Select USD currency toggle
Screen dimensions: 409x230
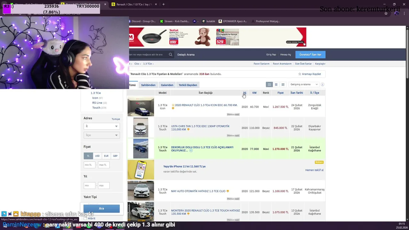point(97,156)
